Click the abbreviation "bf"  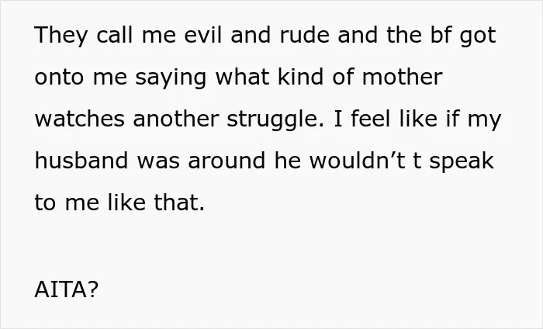441,35
